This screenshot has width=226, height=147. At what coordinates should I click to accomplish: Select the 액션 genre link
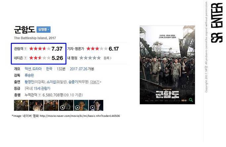[28, 69]
